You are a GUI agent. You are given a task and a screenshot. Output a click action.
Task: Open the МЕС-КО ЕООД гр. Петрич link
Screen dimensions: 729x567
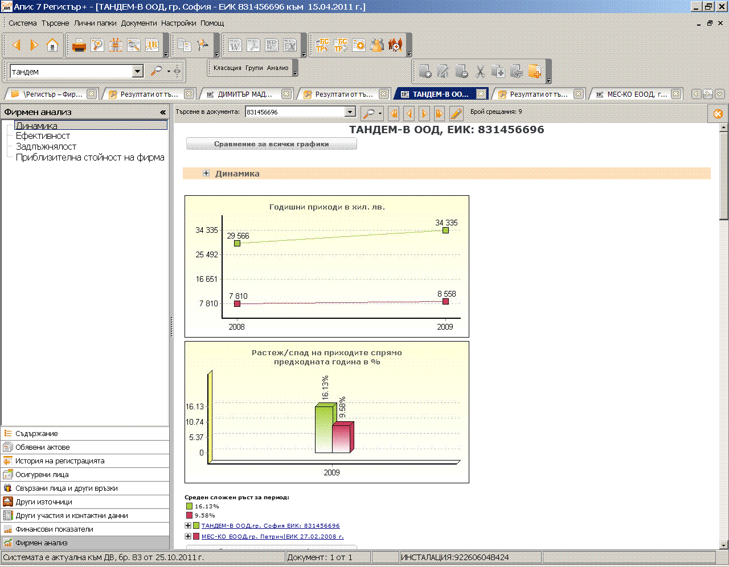pyautogui.click(x=272, y=536)
